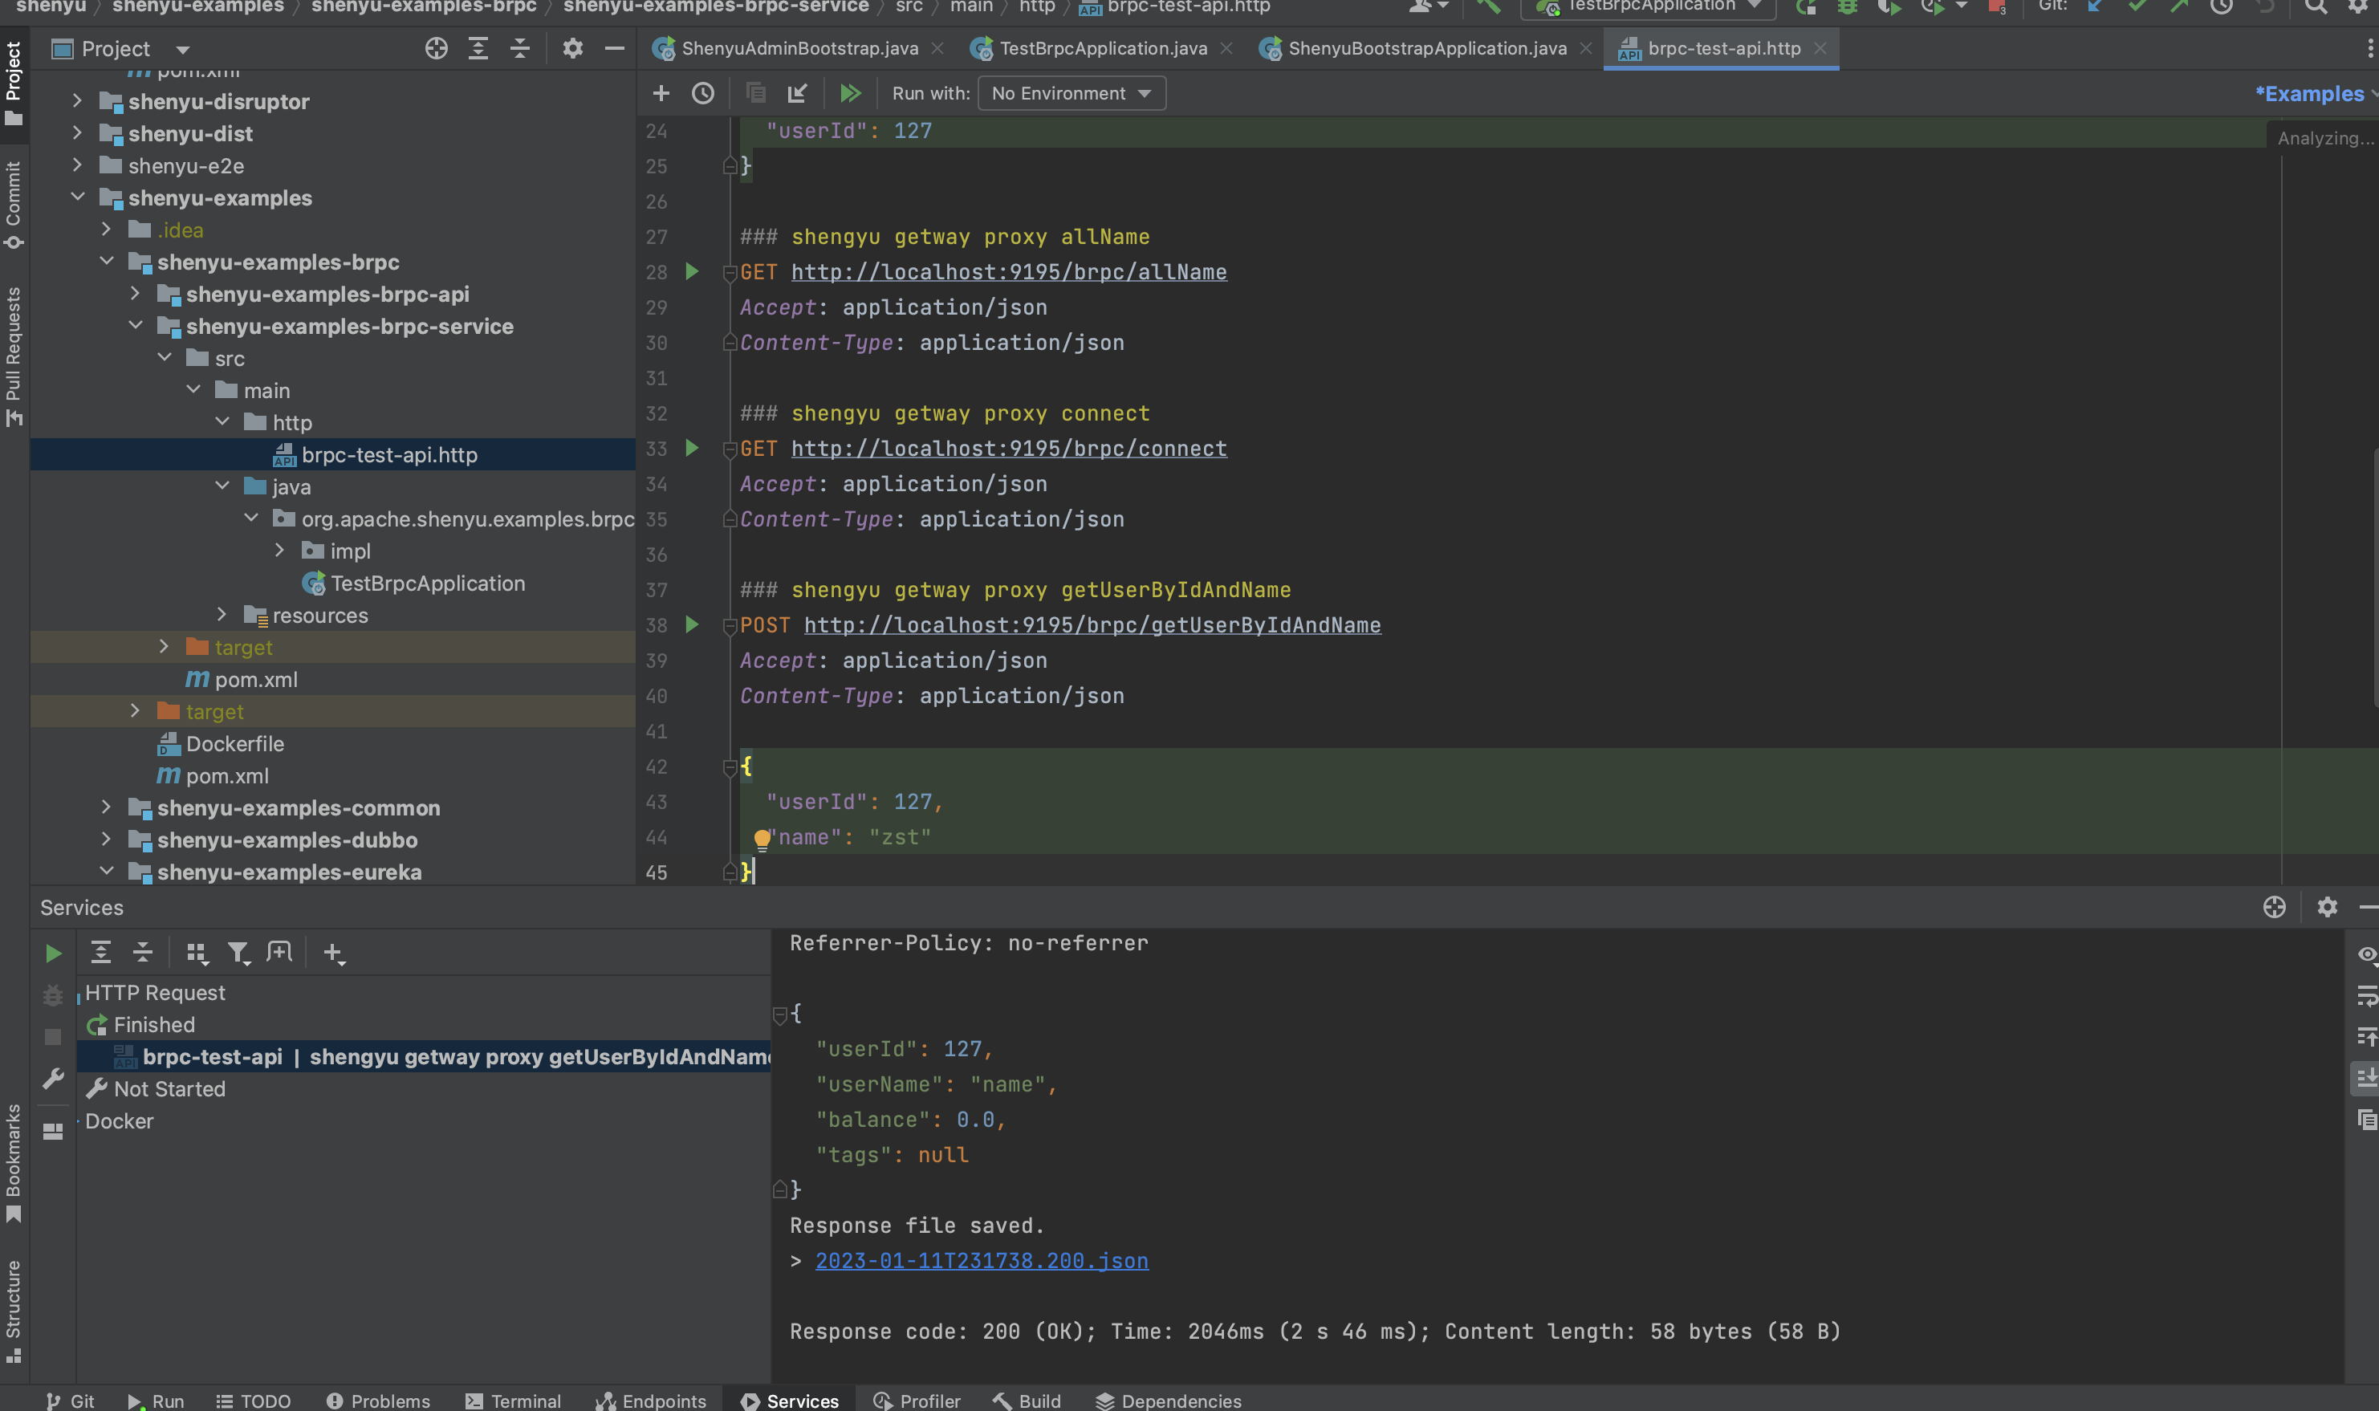2379x1411 pixels.
Task: Click Group By icon in Services toolbar
Action: [x=196, y=952]
